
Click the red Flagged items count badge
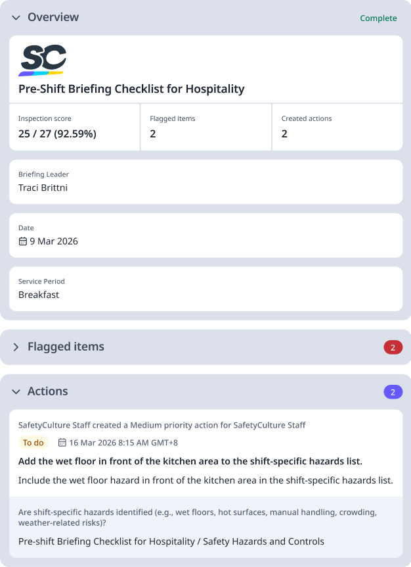tap(393, 347)
